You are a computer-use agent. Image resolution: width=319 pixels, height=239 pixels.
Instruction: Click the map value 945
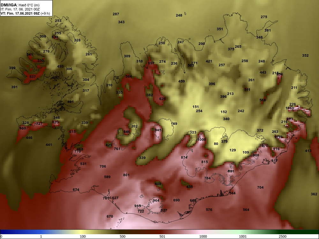[158, 130]
